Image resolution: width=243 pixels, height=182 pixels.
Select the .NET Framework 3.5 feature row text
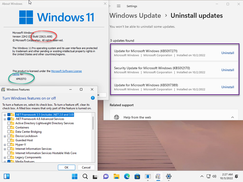[x=45, y=115]
